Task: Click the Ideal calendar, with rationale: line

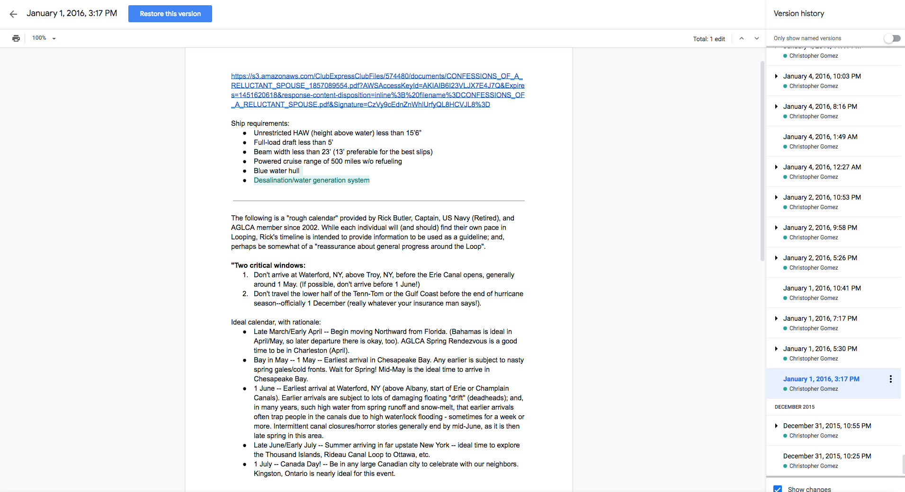Action: click(x=276, y=322)
